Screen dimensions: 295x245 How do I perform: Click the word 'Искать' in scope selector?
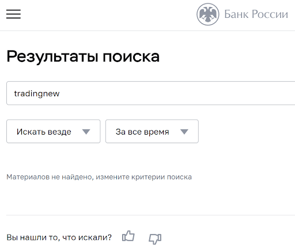pos(31,132)
